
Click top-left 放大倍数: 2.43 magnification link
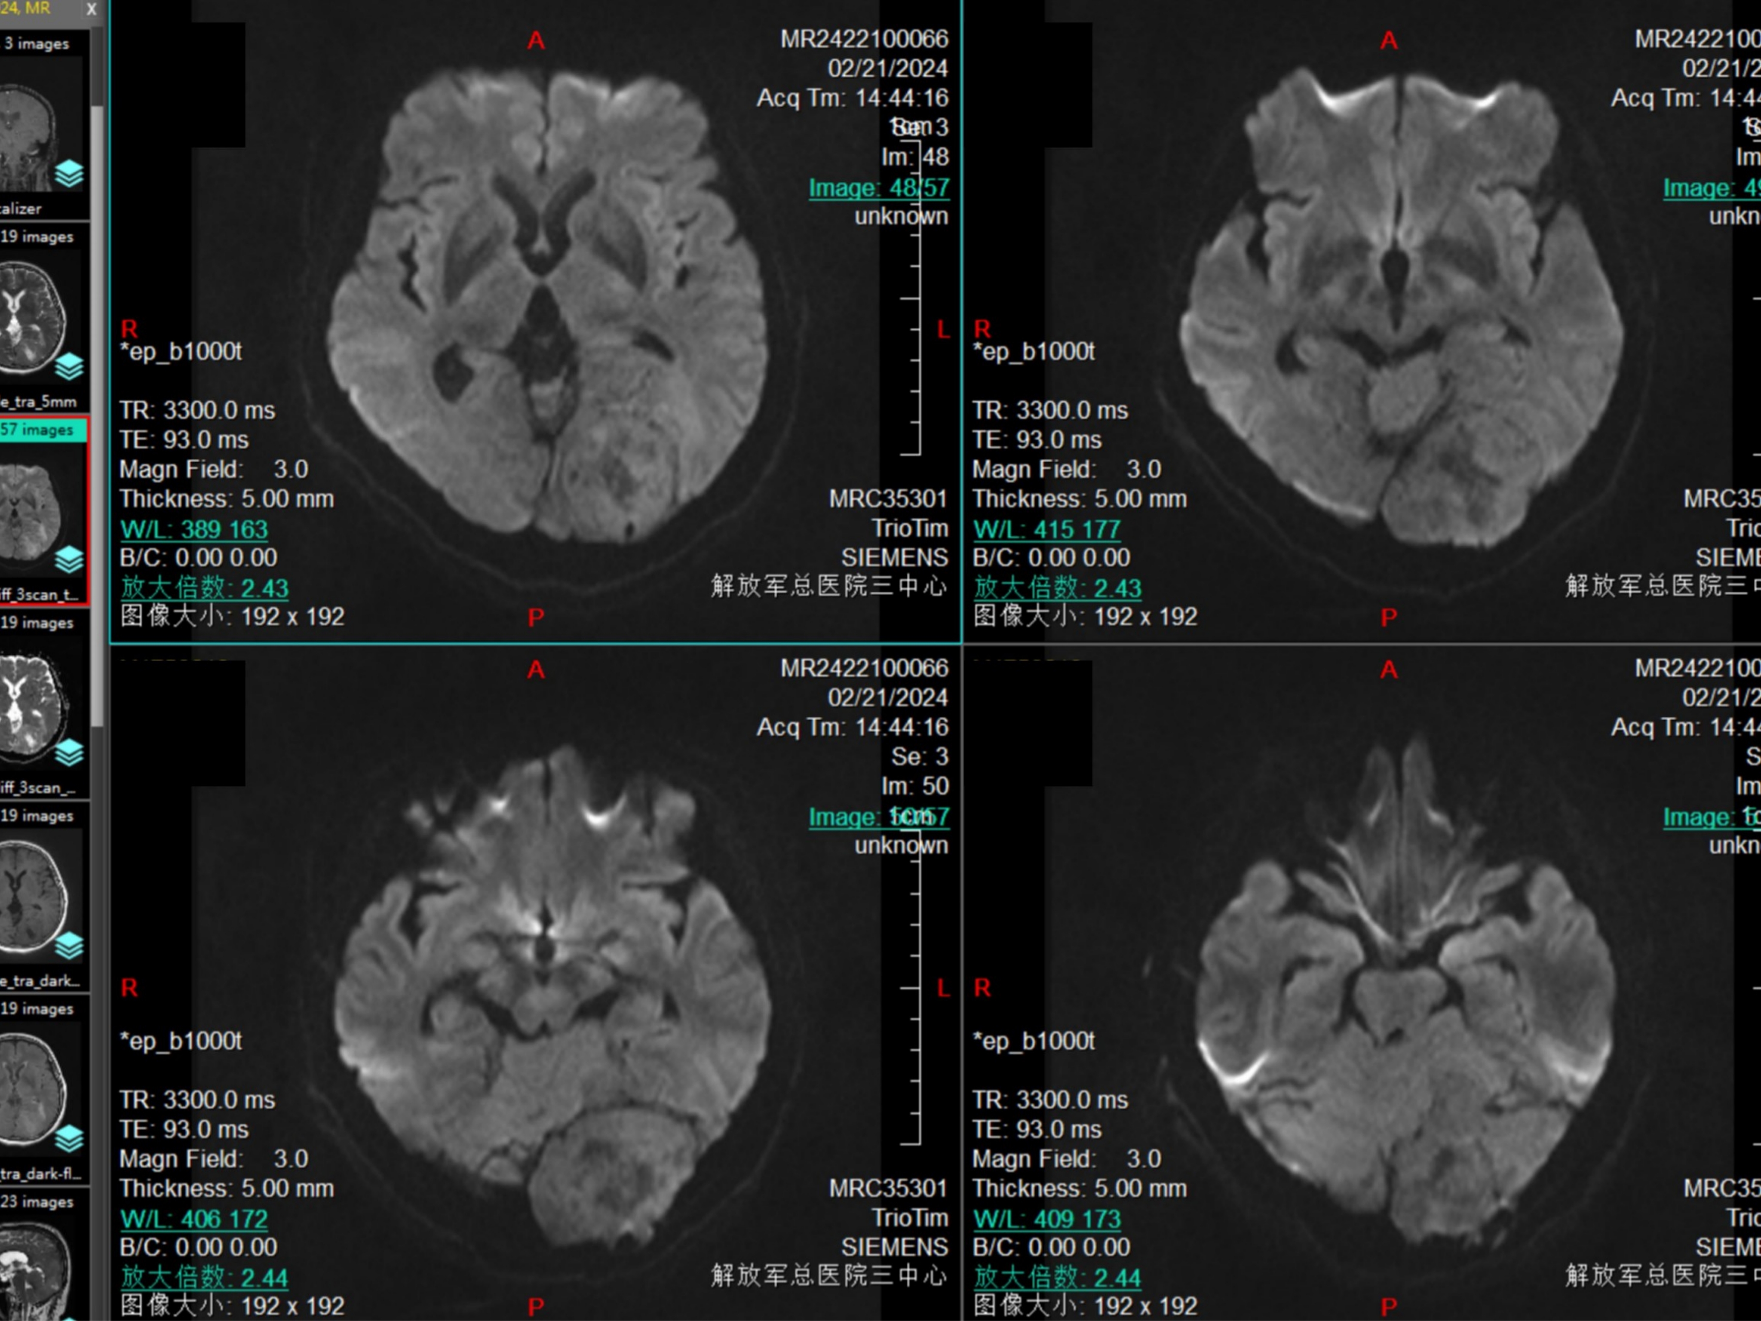tap(204, 588)
